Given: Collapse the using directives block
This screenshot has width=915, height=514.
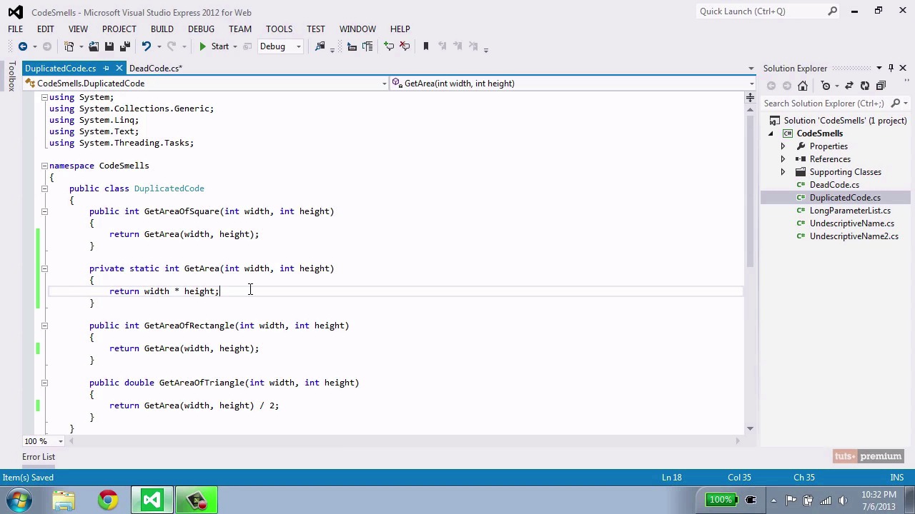Looking at the screenshot, I should 44,97.
